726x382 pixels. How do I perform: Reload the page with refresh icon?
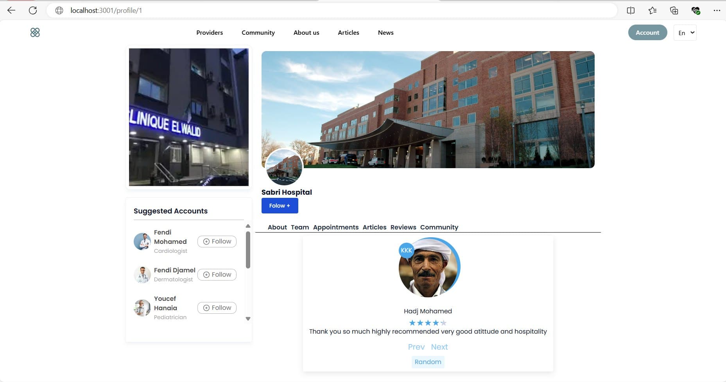point(33,11)
